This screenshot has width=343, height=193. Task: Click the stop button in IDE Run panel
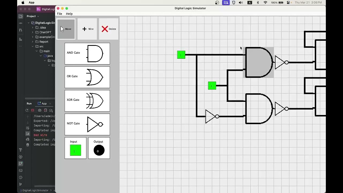[x=33, y=110]
